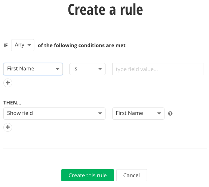Open the Any match-type dropdown

(x=23, y=45)
